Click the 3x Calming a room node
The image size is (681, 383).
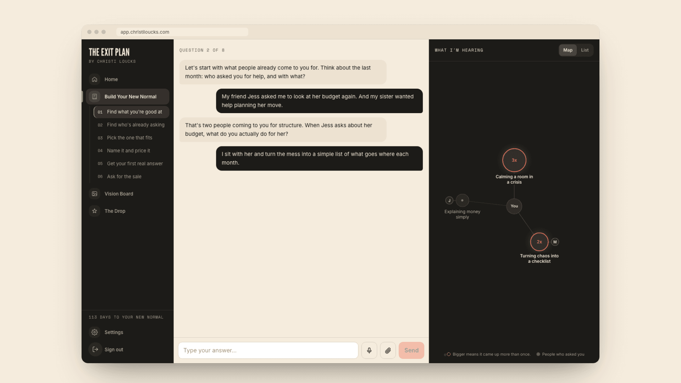[514, 160]
